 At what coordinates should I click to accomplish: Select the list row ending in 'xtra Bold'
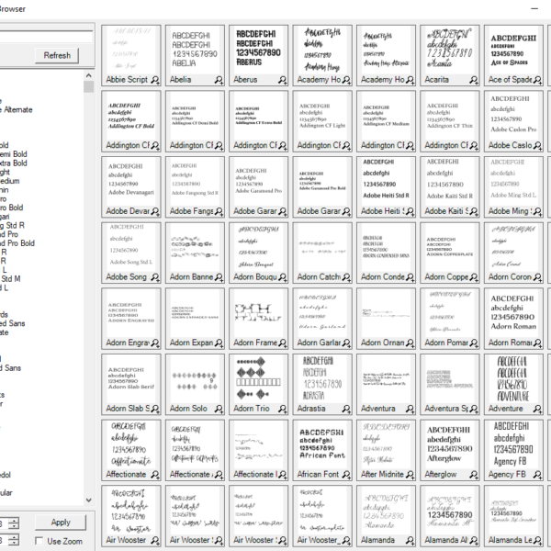(14, 163)
